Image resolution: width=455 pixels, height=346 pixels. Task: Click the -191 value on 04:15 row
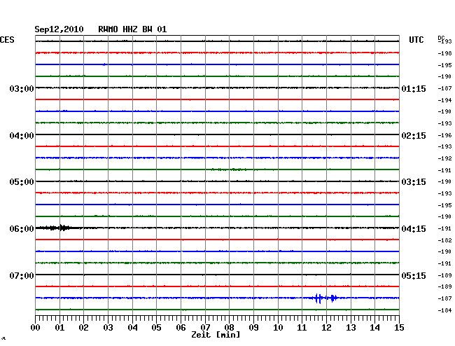(x=444, y=228)
